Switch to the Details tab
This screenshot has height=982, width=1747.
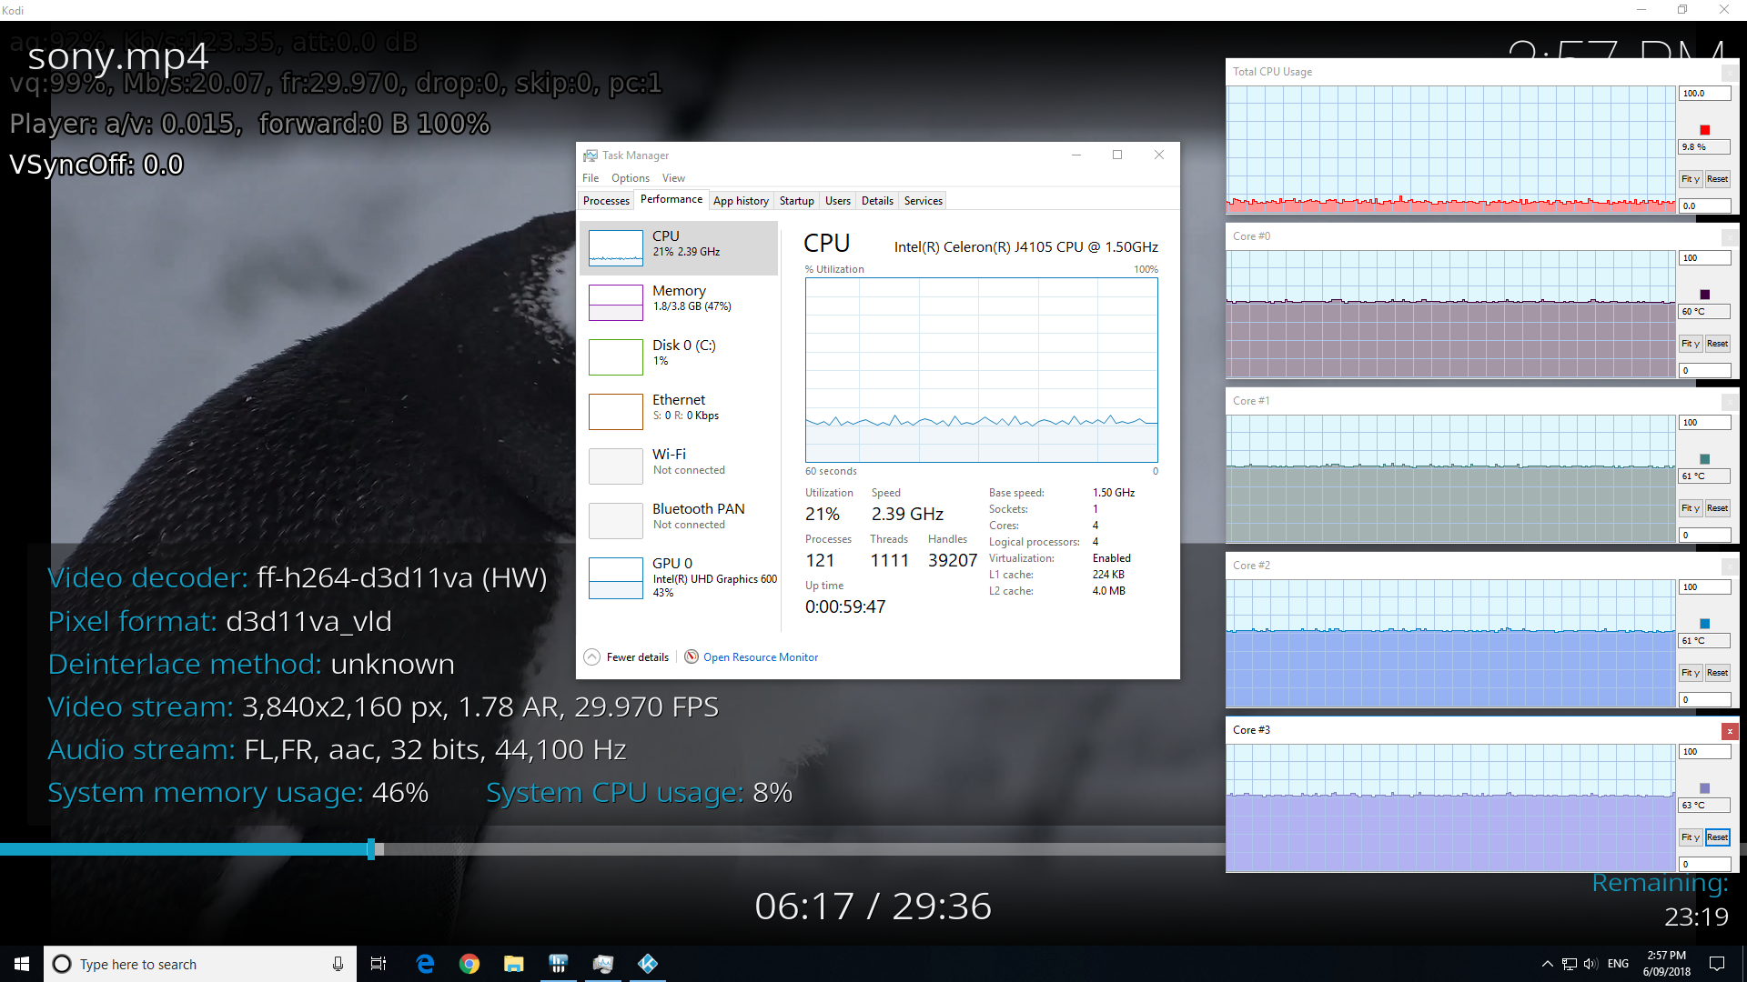pyautogui.click(x=877, y=201)
